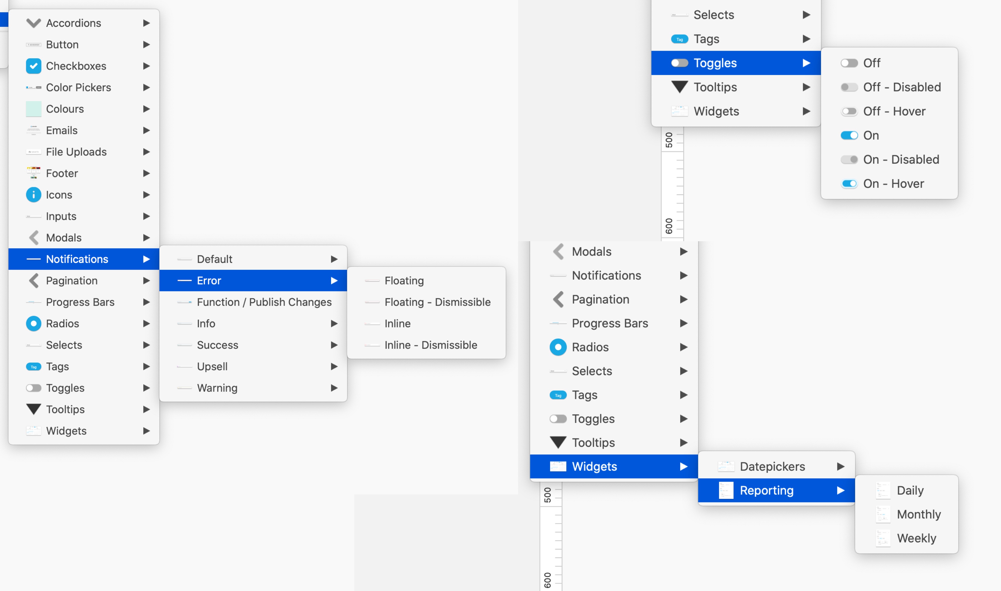
Task: Select the blue On toggle
Action: [x=849, y=135]
